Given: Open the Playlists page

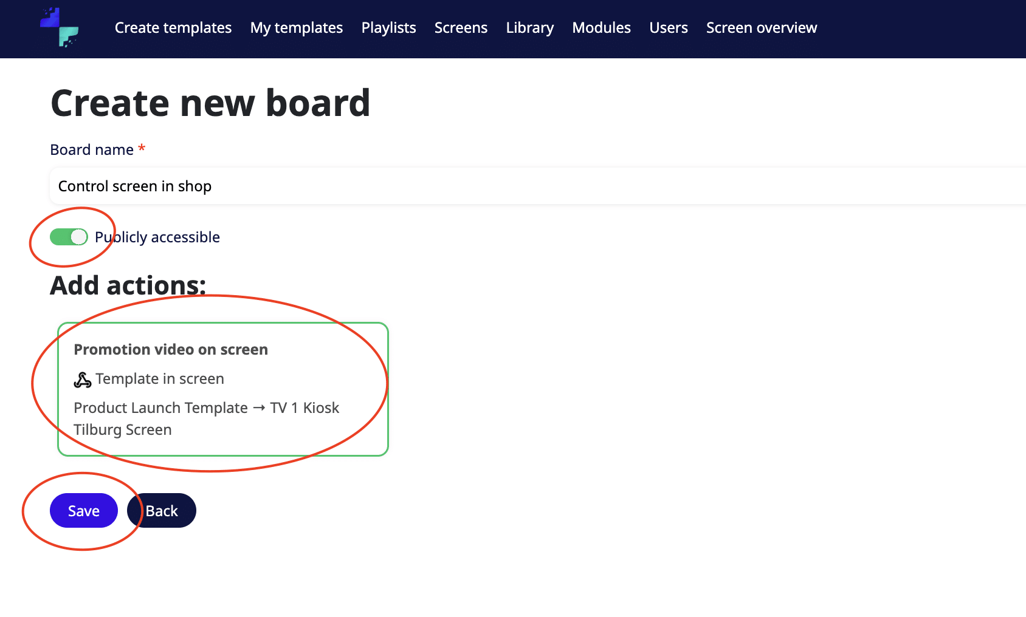Looking at the screenshot, I should coord(388,28).
